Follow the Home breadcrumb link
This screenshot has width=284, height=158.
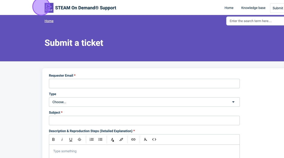(49, 21)
